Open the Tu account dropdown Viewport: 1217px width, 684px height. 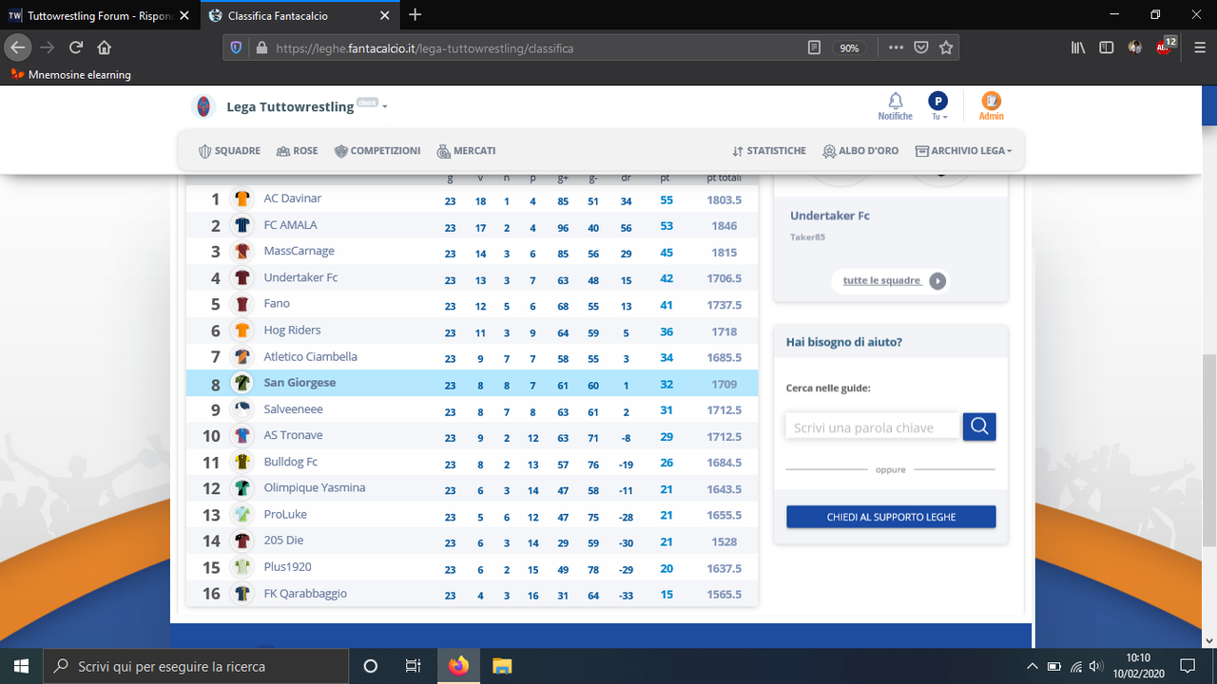(938, 116)
